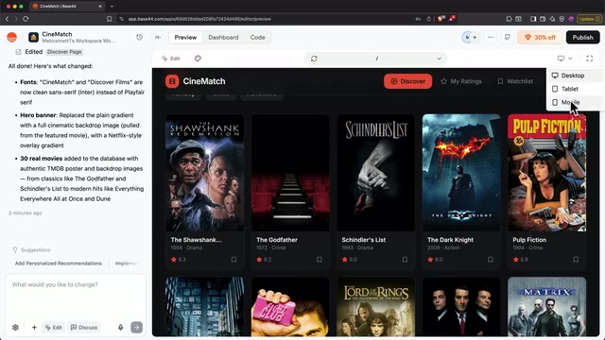Image resolution: width=605 pixels, height=340 pixels.
Task: Click the CineMatch app icon
Action: click(x=34, y=38)
